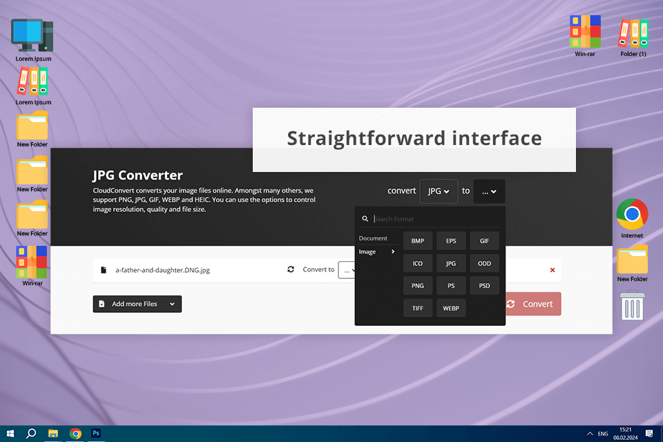Screen dimensions: 663x442
Task: Open the JPG source format dropdown
Action: 439,191
